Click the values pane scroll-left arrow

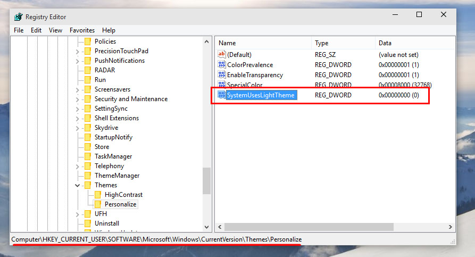tap(220, 227)
